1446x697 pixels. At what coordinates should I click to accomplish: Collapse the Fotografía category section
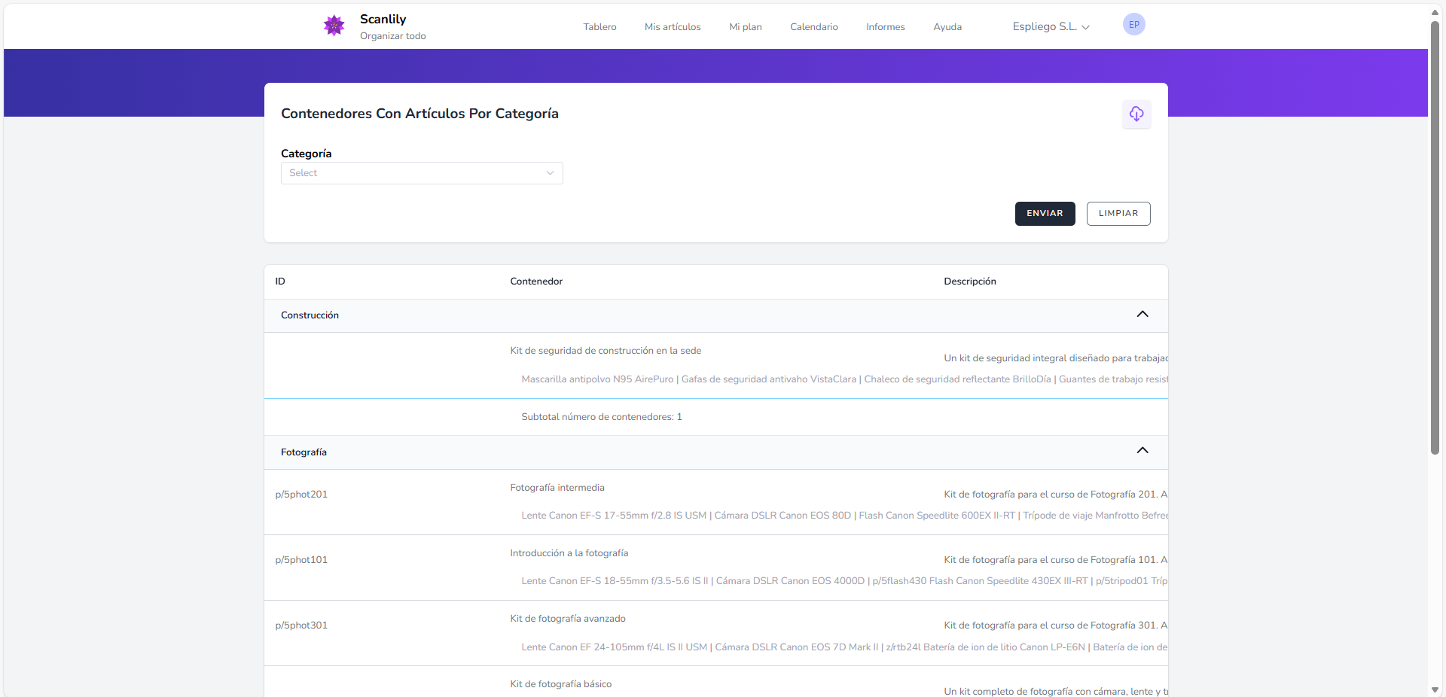[x=1142, y=451]
